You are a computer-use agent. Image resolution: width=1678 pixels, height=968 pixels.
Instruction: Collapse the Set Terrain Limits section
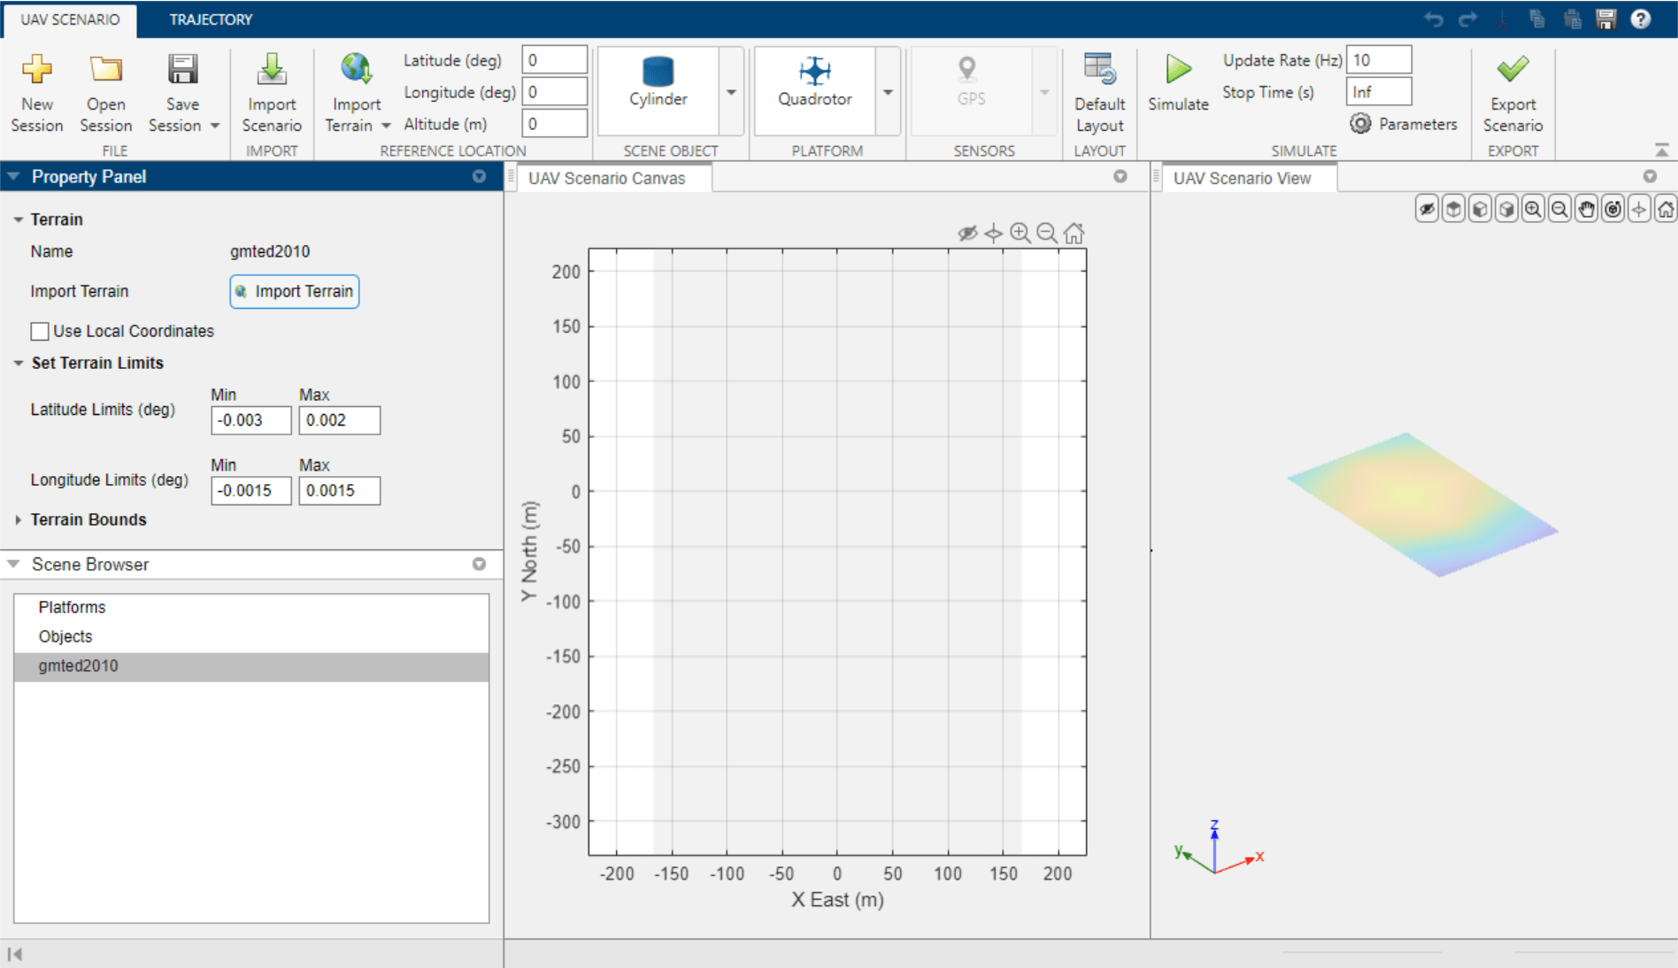point(18,363)
